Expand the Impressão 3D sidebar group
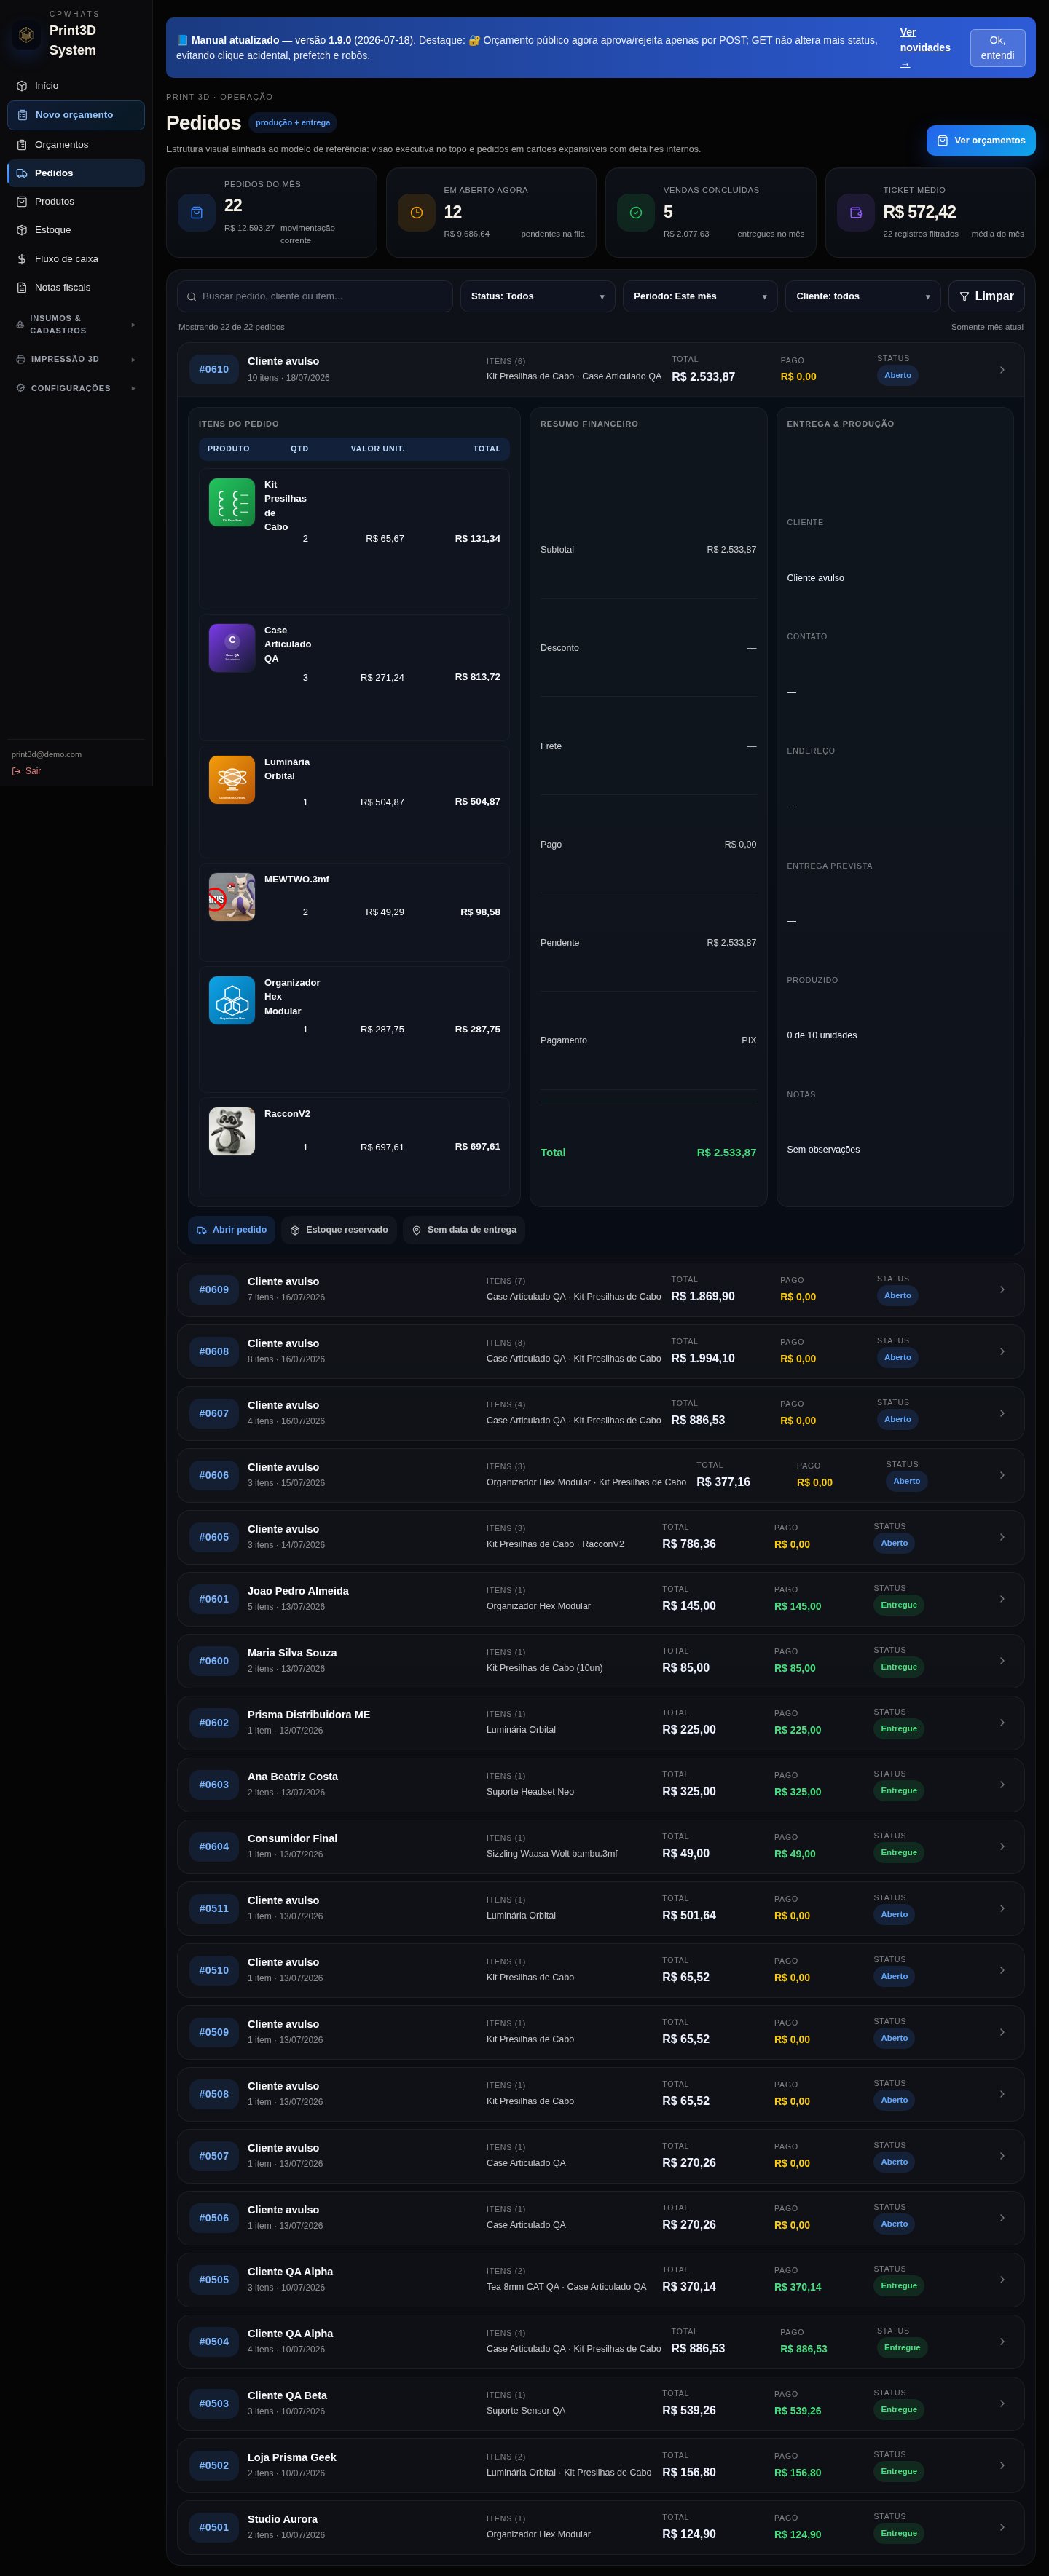Screen dimensions: 1049x2576 [x=75, y=359]
